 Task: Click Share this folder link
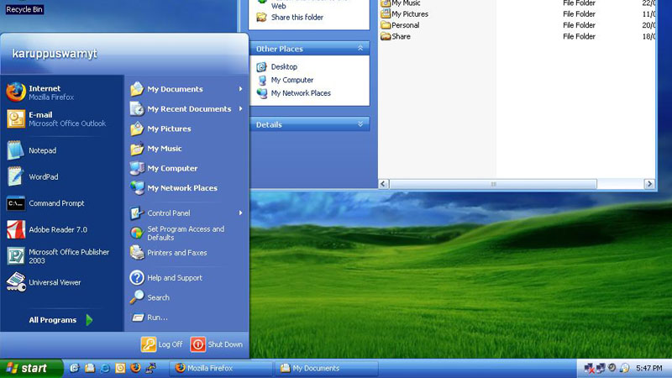[x=297, y=17]
